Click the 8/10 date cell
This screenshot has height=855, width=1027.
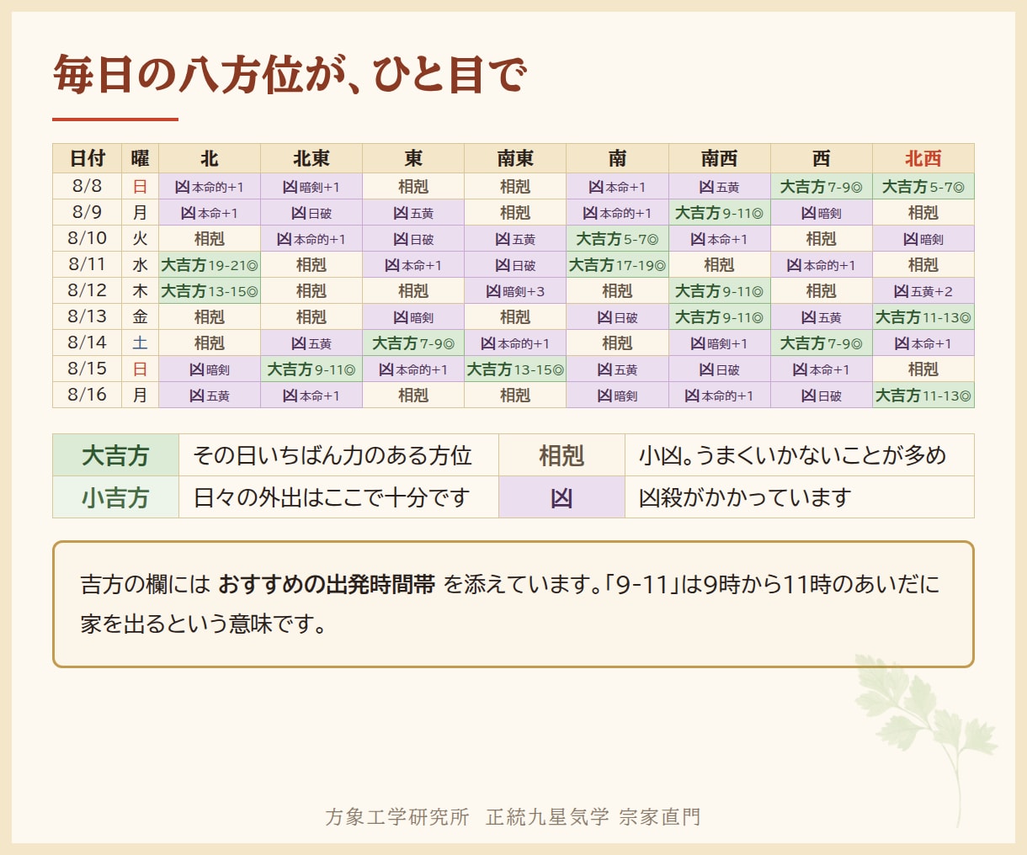pyautogui.click(x=88, y=238)
